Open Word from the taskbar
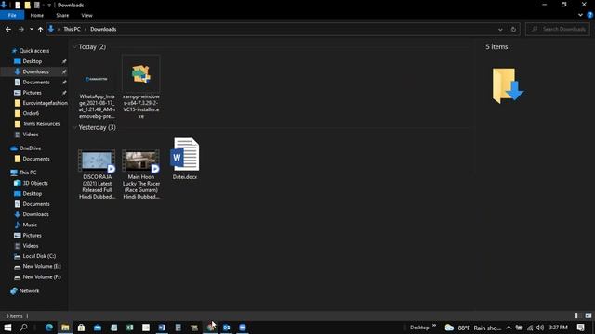This screenshot has width=595, height=334. tap(162, 328)
